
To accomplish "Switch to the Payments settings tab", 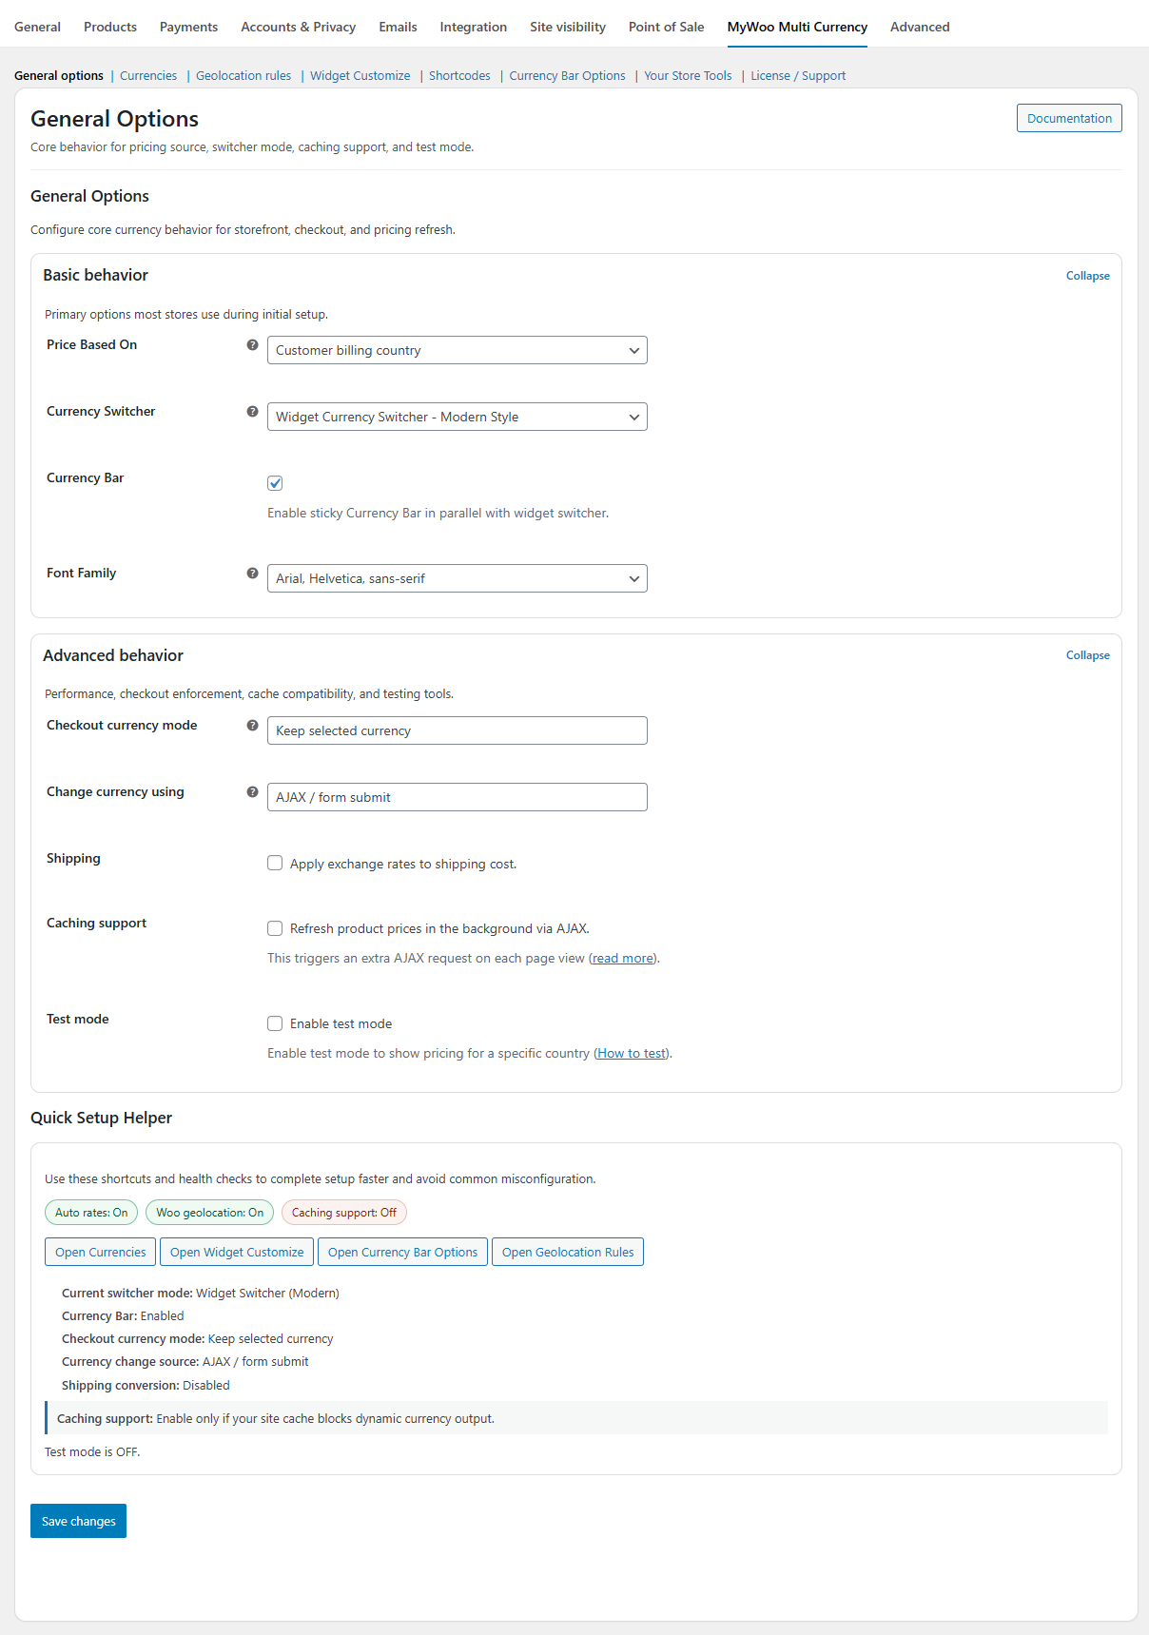I will (x=188, y=27).
